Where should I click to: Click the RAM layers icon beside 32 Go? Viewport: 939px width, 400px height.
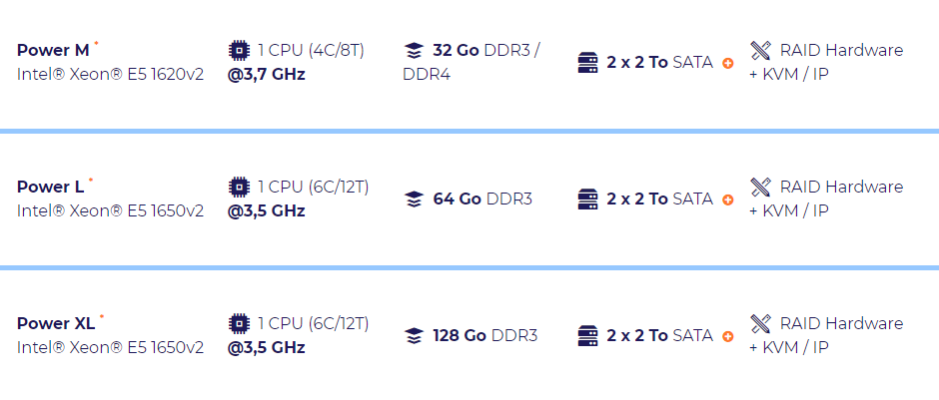[414, 50]
